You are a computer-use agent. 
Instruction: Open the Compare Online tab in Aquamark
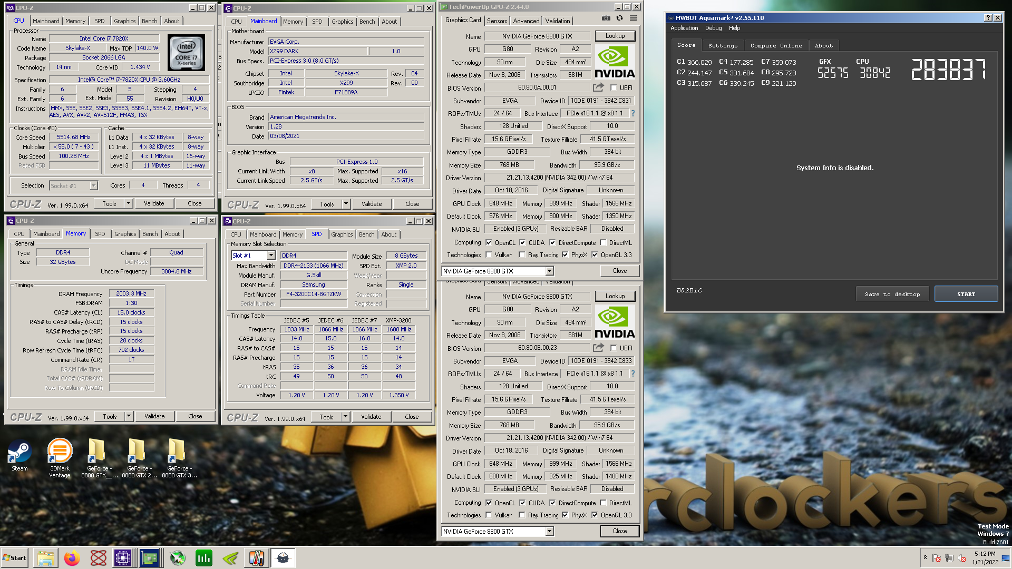tap(776, 45)
